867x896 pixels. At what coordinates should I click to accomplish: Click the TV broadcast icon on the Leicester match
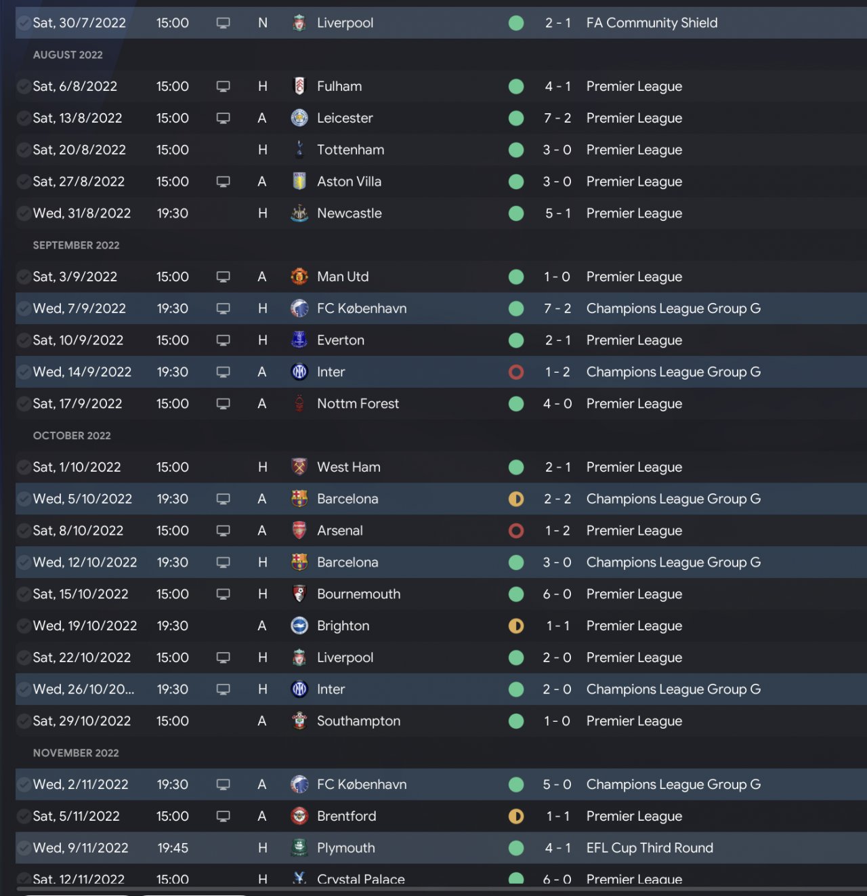pyautogui.click(x=224, y=118)
